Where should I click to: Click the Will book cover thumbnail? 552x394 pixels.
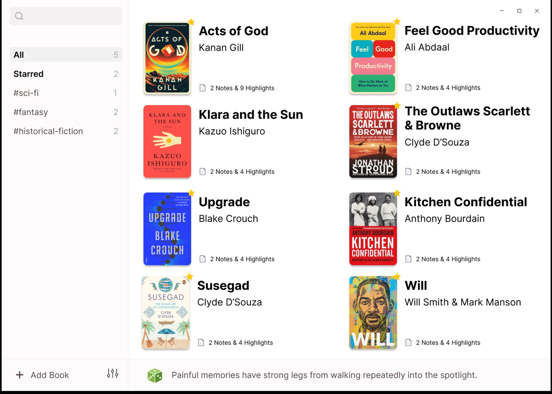(x=373, y=312)
